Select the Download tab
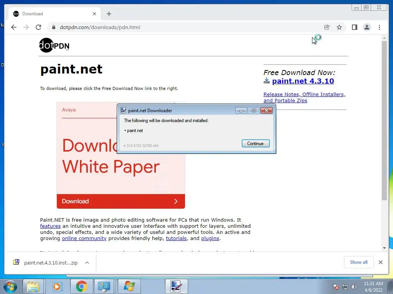The width and height of the screenshot is (393, 294). click(54, 14)
